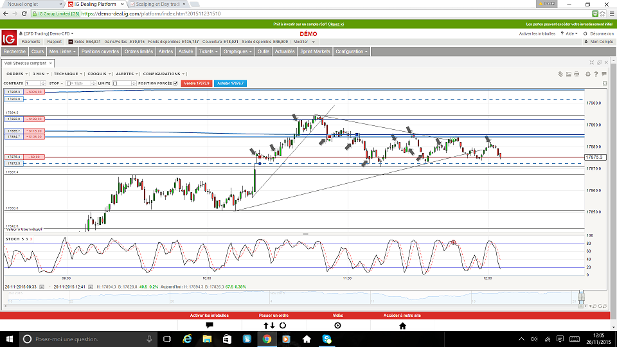Click the chart help question mark icon
Viewport: 617px width, 347px height.
[x=595, y=74]
